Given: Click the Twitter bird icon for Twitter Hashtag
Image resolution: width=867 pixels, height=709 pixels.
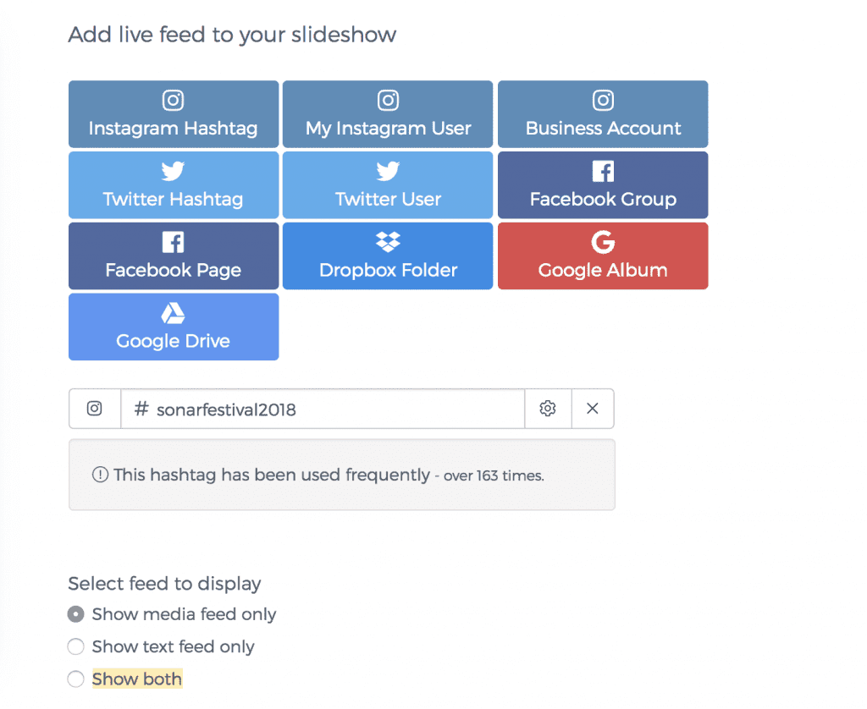Looking at the screenshot, I should coord(173,172).
